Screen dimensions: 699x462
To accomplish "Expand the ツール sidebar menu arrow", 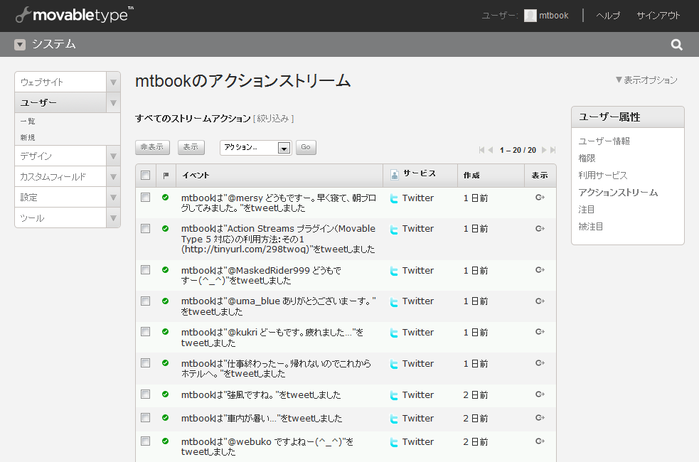I will coord(113,218).
